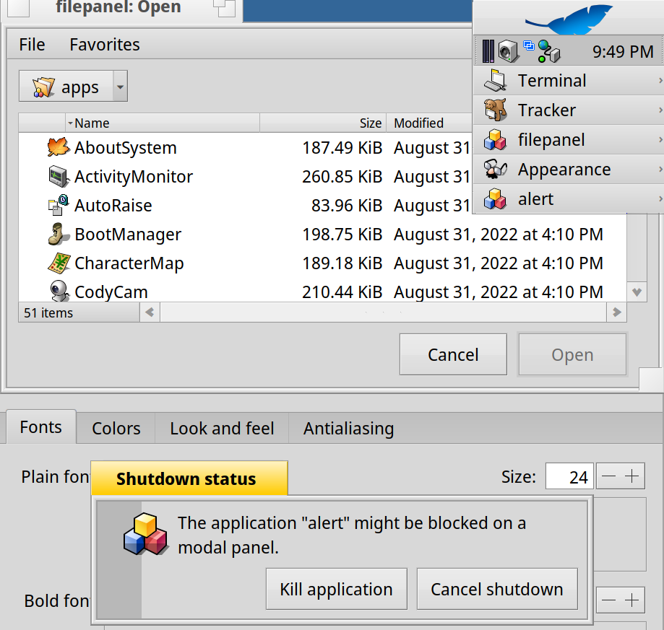Screen dimensions: 664x630
Task: Decrease bold font size with minus
Action: [x=608, y=600]
